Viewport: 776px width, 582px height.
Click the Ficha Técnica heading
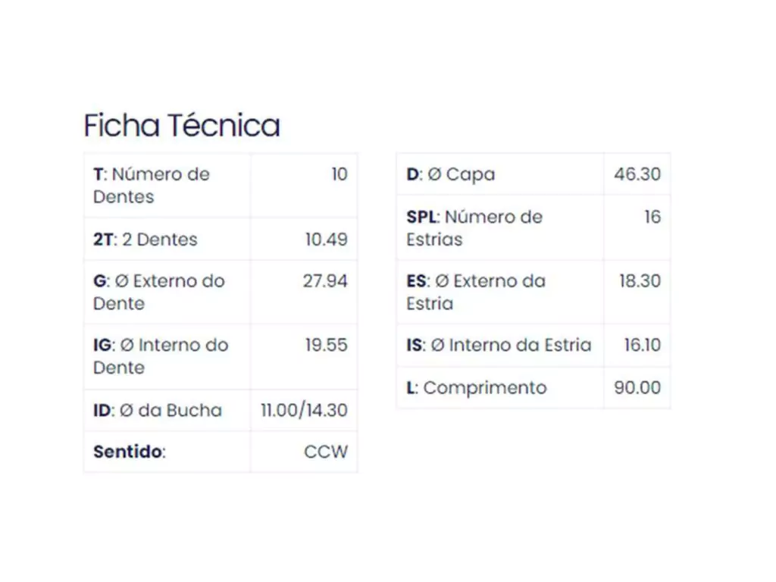[x=182, y=126]
